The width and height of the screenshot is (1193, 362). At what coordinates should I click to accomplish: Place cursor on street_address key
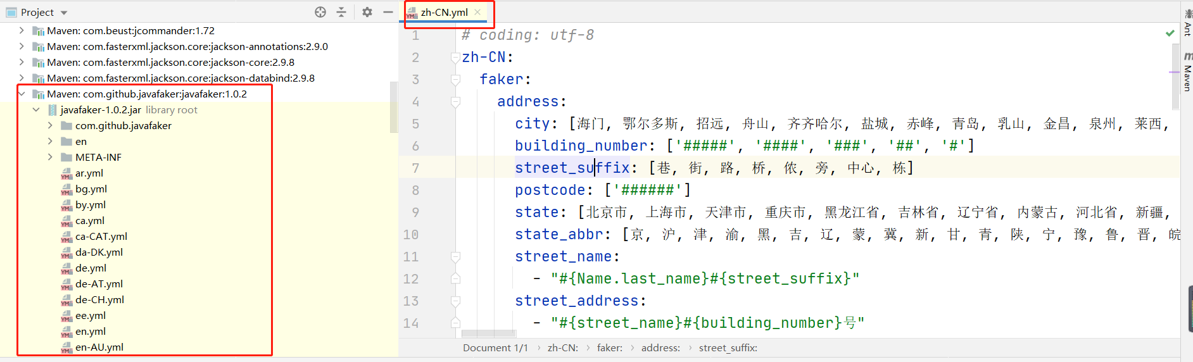point(576,301)
